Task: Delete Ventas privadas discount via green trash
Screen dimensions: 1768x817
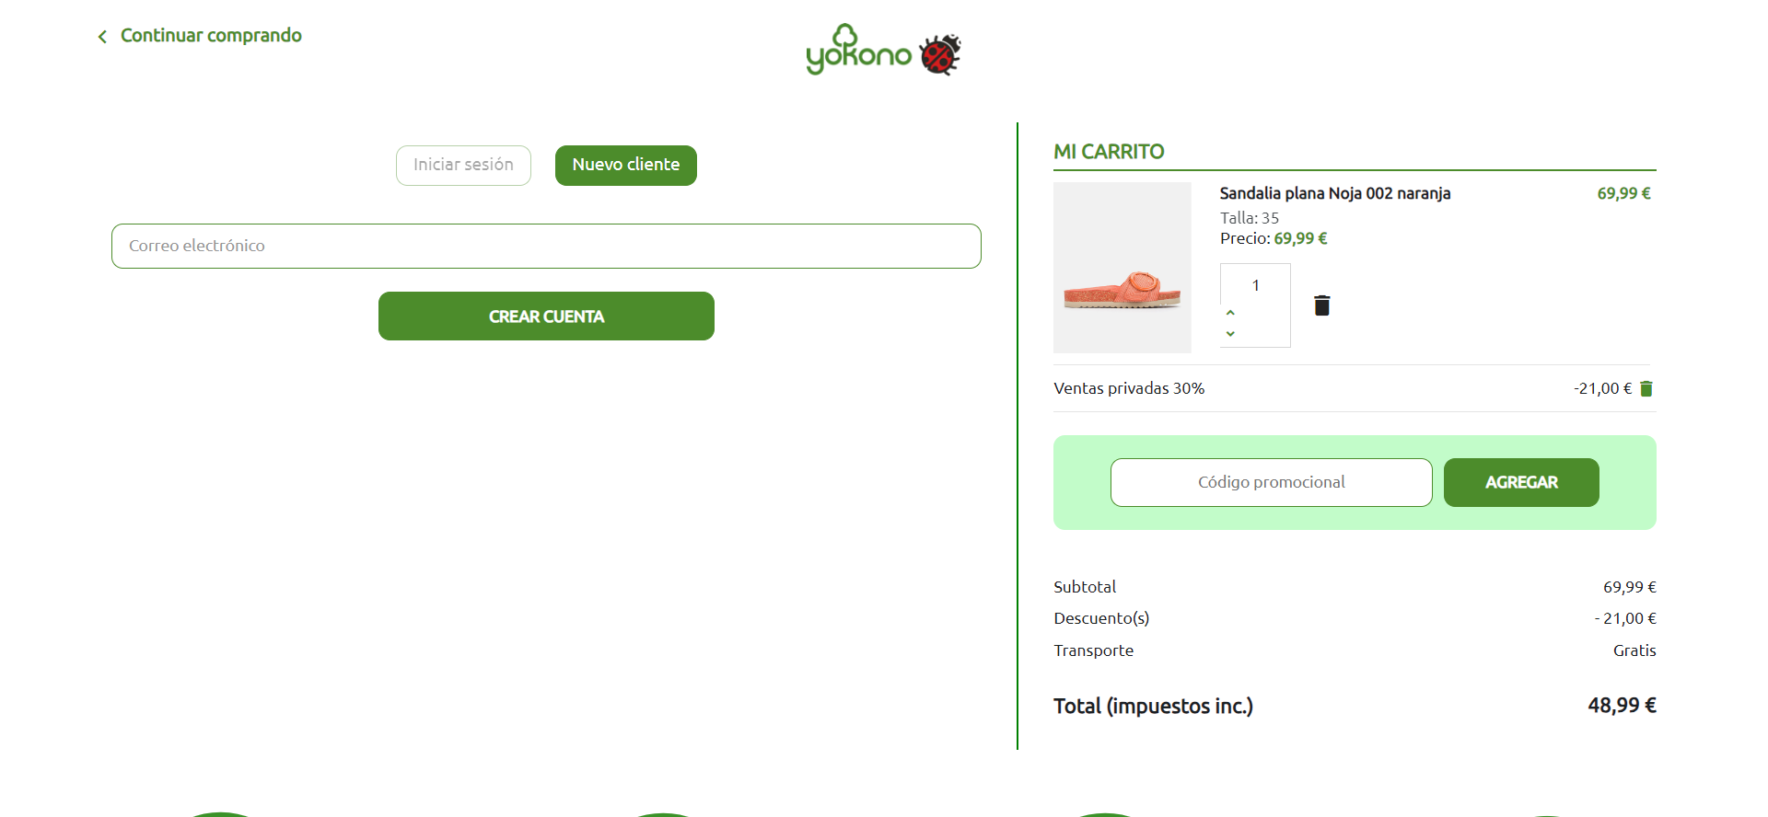Action: (x=1646, y=388)
